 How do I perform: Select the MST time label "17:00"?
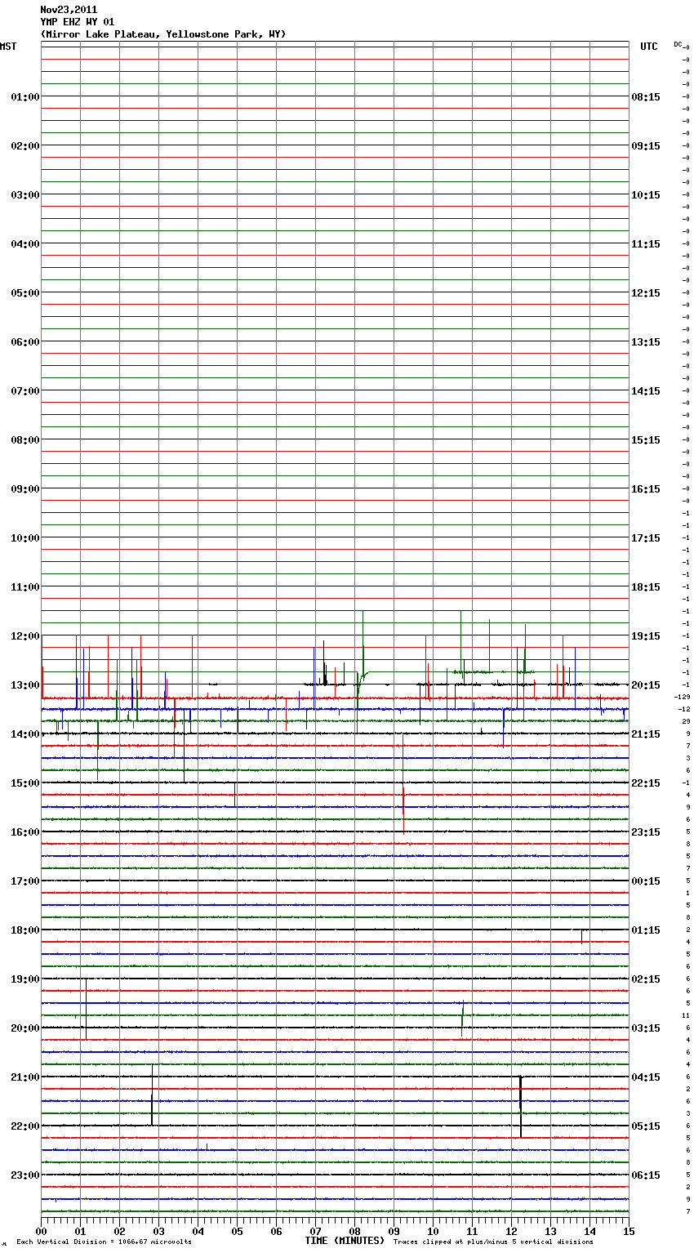click(25, 881)
